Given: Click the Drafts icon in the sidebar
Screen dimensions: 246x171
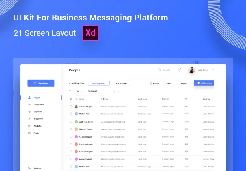Looking at the screenshot, I should click(x=29, y=133).
